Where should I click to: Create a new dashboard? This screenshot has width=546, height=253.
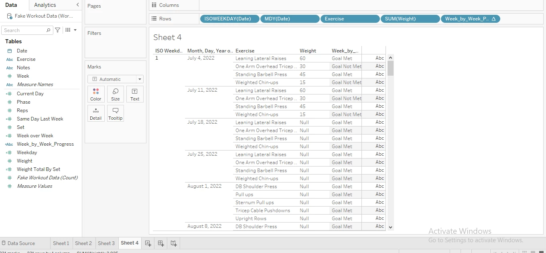pyautogui.click(x=161, y=243)
